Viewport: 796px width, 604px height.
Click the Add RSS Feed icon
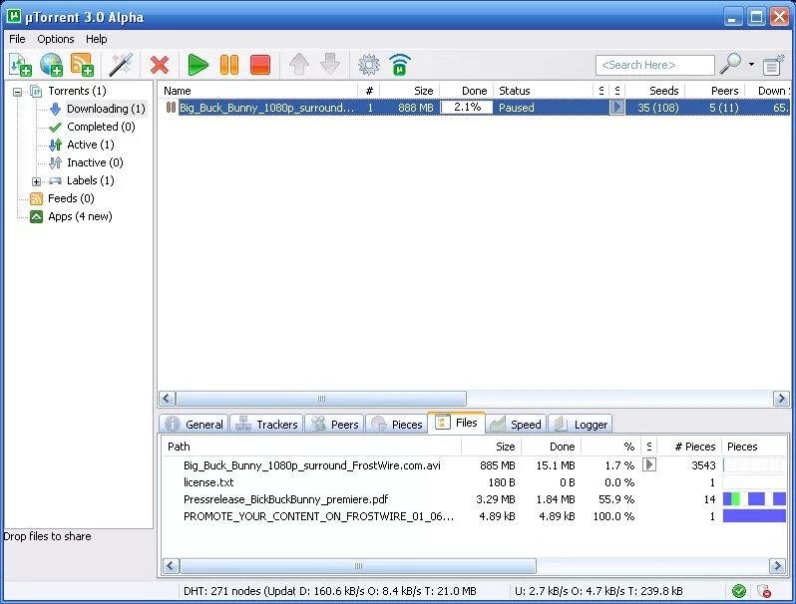pyautogui.click(x=82, y=65)
